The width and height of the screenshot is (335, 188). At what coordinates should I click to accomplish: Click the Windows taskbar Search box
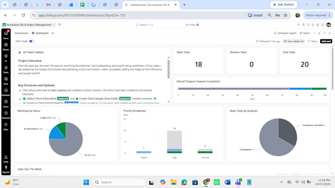click(x=120, y=182)
